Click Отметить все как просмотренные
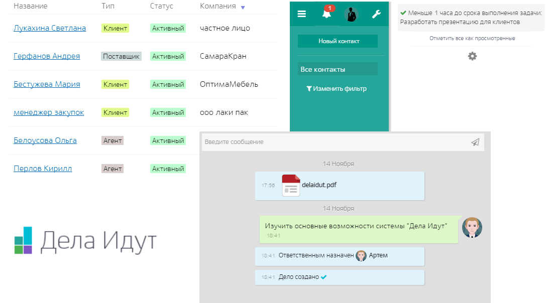 [472, 38]
